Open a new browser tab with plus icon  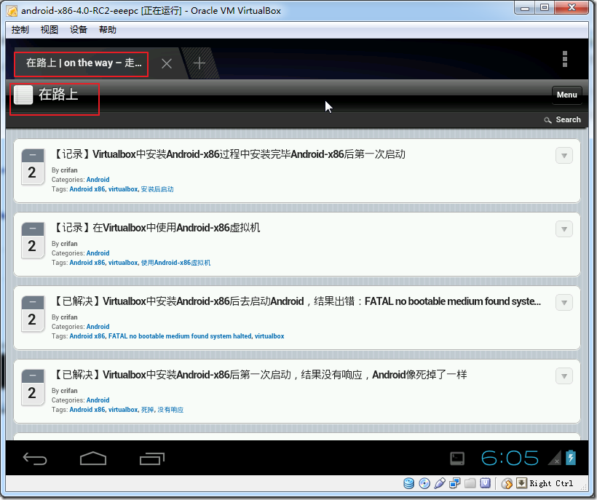[199, 63]
